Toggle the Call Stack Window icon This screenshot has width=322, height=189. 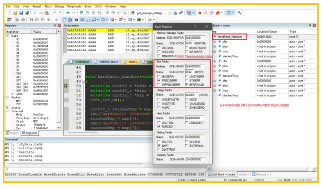click(88, 20)
